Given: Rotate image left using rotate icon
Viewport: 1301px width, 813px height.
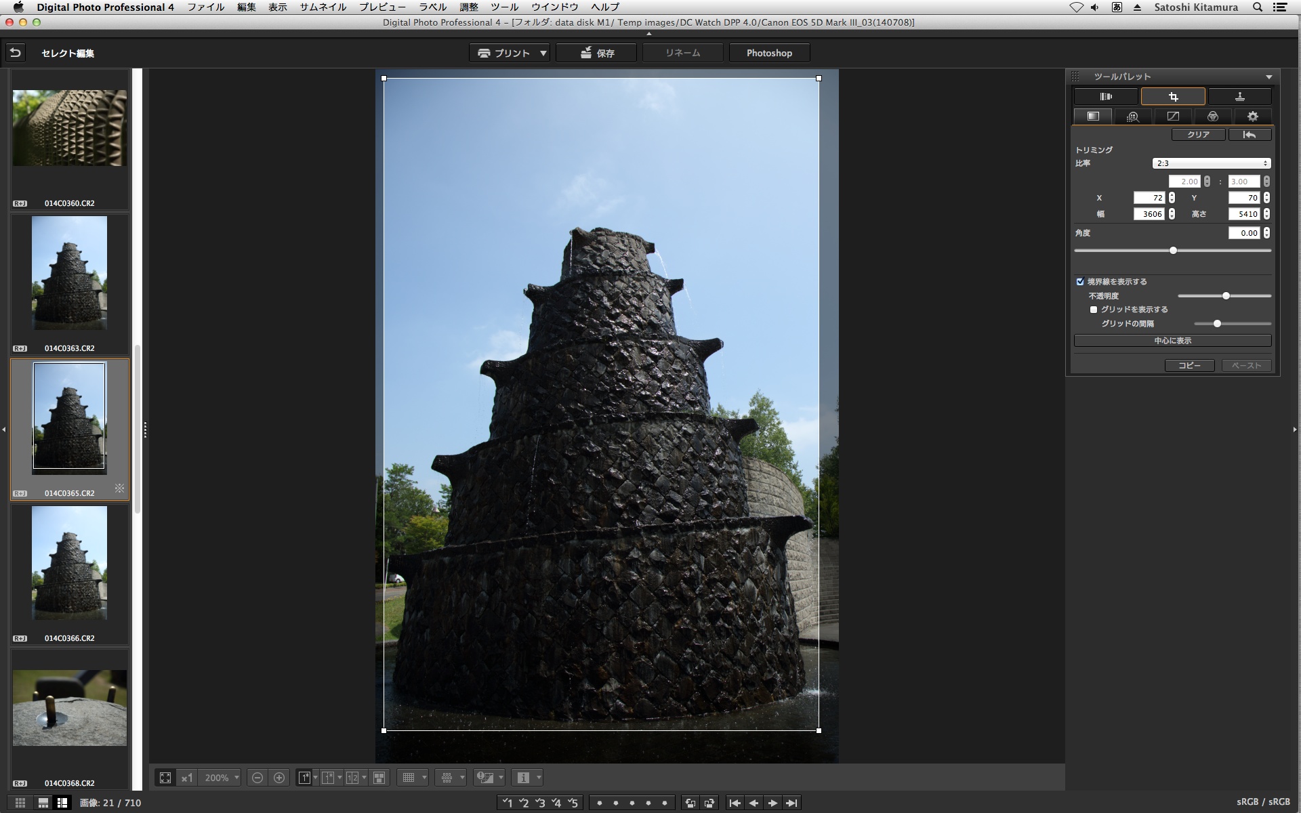Looking at the screenshot, I should pos(690,803).
